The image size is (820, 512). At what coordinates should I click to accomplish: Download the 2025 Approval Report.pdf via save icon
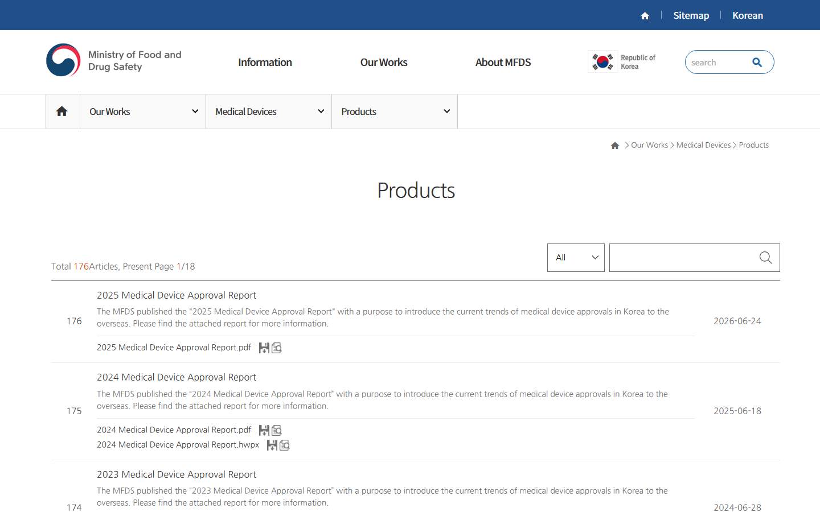click(264, 348)
